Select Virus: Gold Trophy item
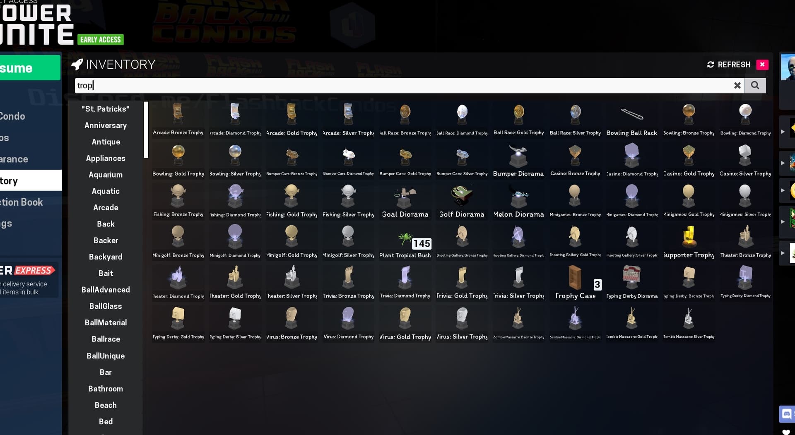The image size is (795, 435). coord(405,324)
